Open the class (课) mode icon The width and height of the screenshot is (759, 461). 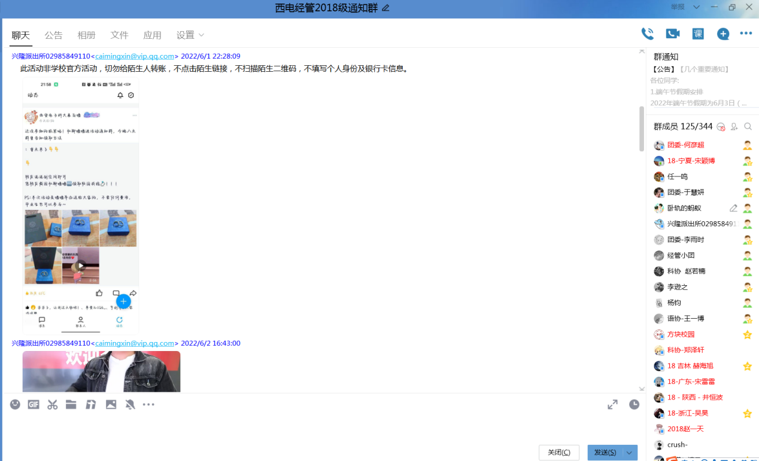click(x=698, y=34)
